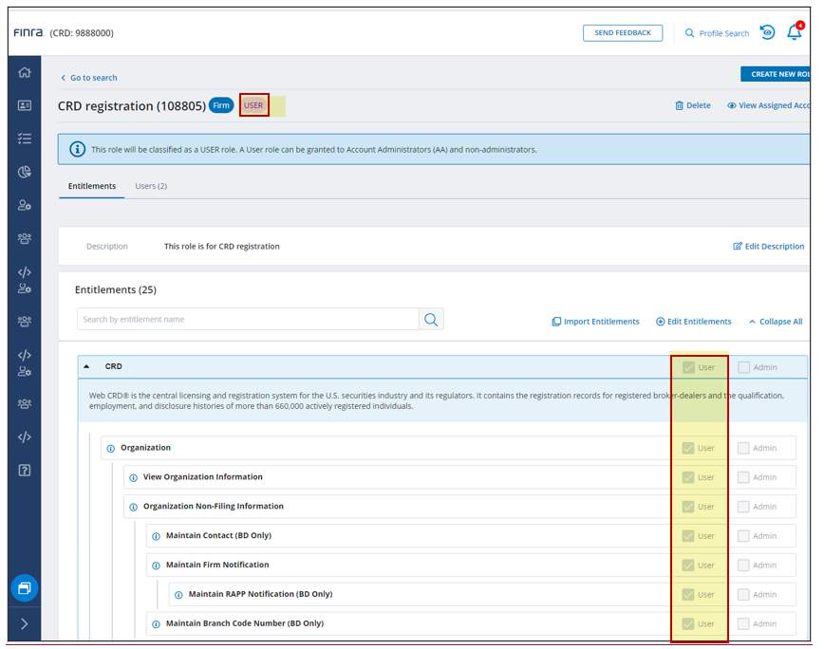Switch to the Users (2) tab

click(151, 186)
